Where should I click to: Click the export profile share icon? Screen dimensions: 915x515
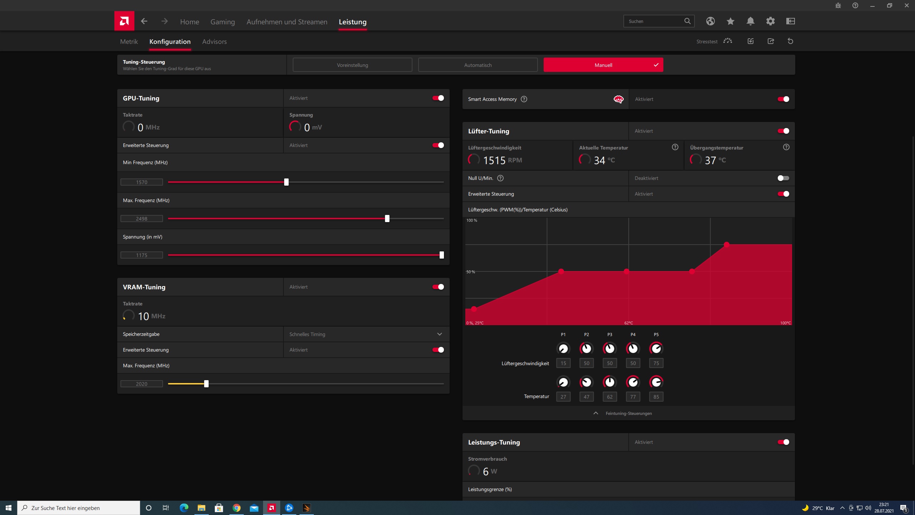(771, 41)
